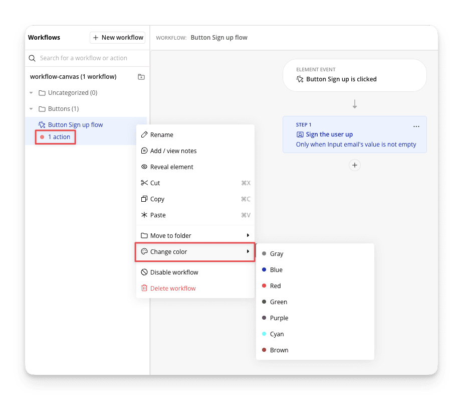Collapse the Buttons folder arrow

coord(31,109)
